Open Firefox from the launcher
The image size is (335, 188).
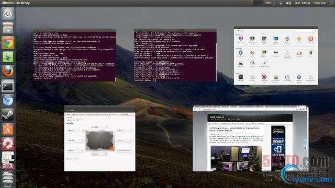click(x=8, y=72)
